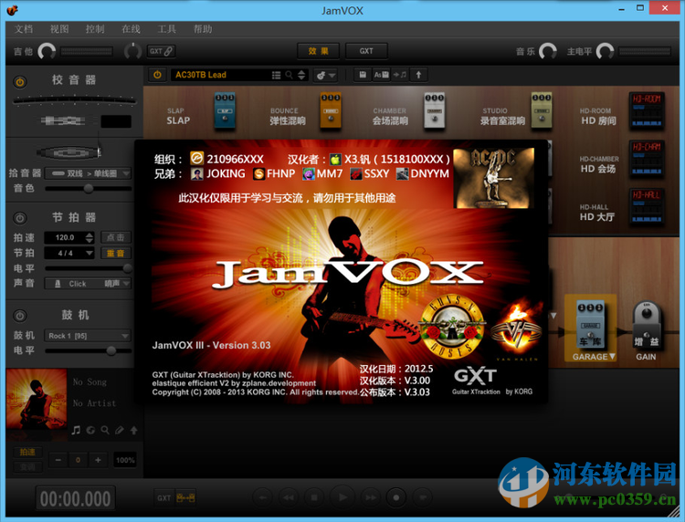Open the 拾音器 pickup type dropdown
The height and width of the screenshot is (522, 685).
(x=88, y=173)
